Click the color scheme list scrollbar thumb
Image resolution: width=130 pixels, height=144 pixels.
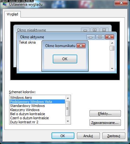coord(68,109)
